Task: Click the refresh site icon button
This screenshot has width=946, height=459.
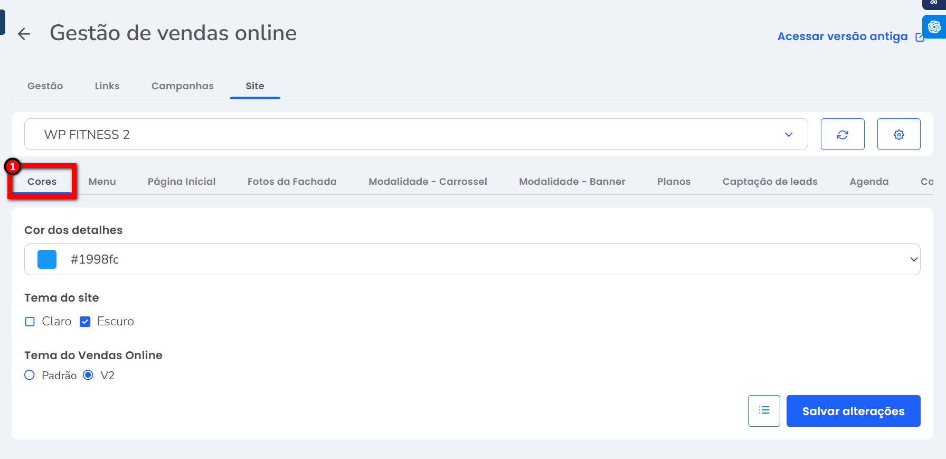Action: 842,135
